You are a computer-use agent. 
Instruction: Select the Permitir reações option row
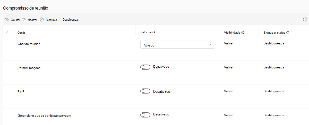point(154,73)
